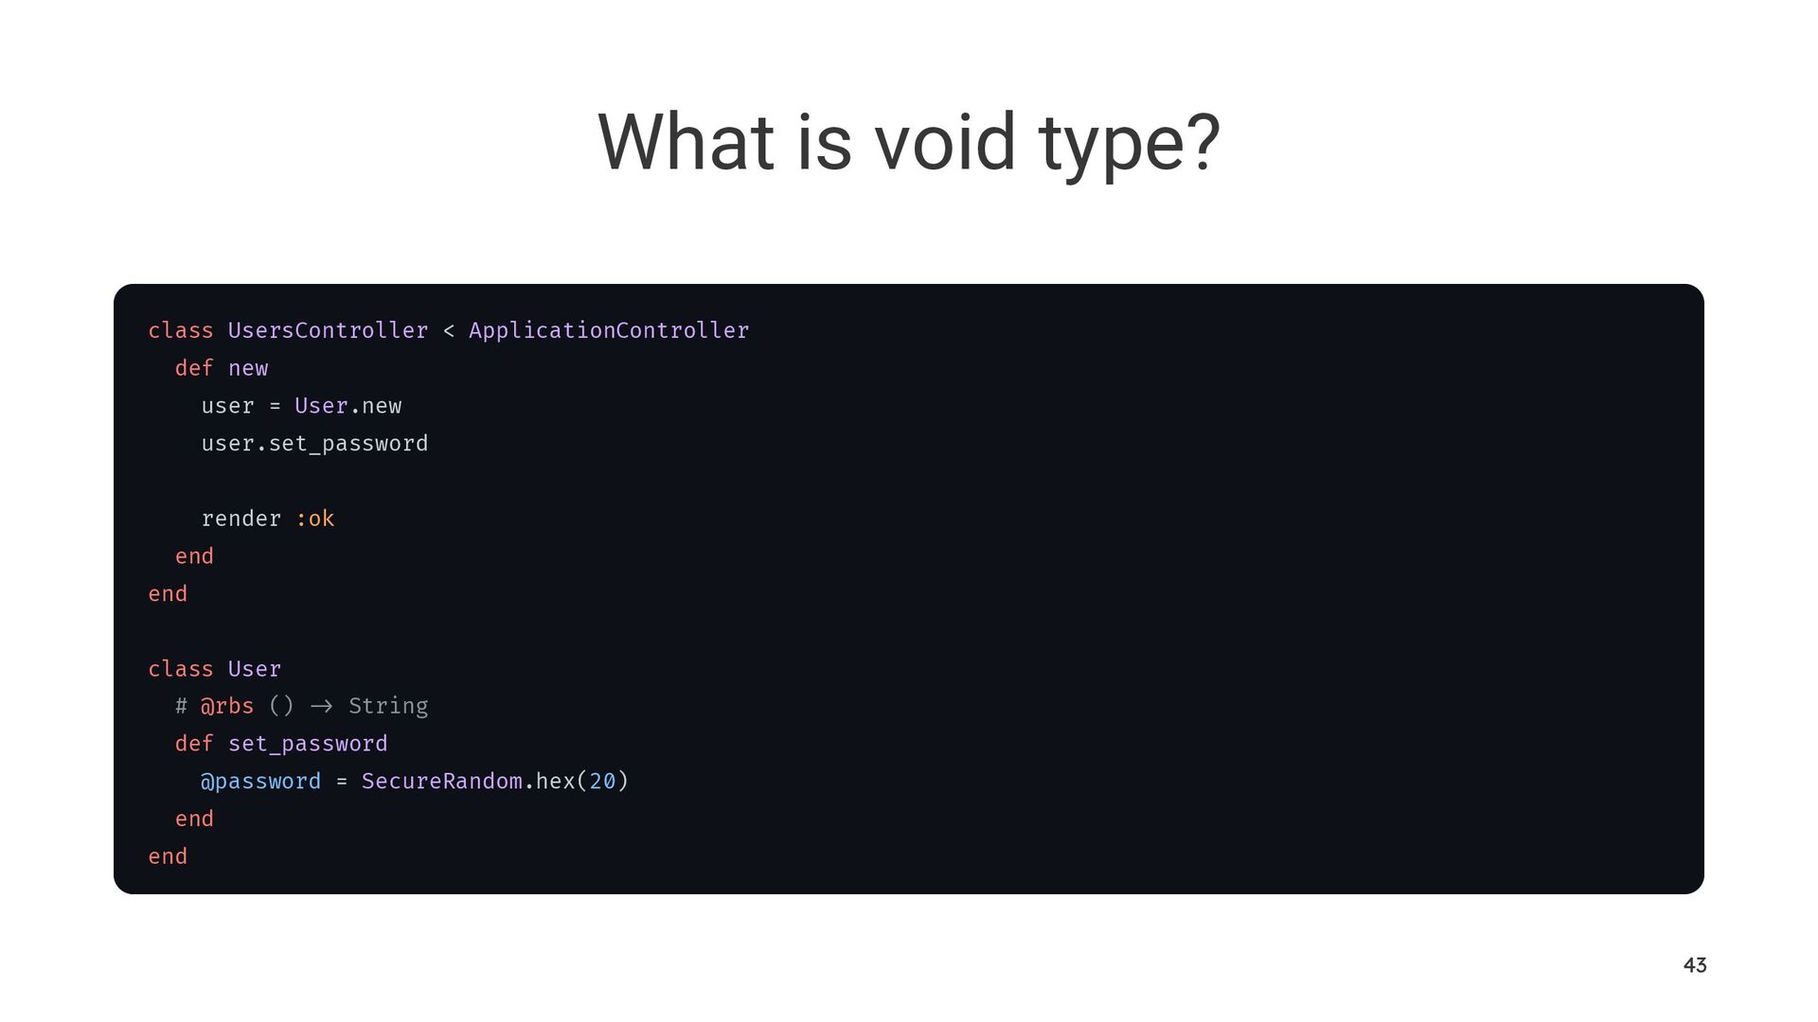
Task: Click the slide title "What is void type?"
Action: point(909,142)
